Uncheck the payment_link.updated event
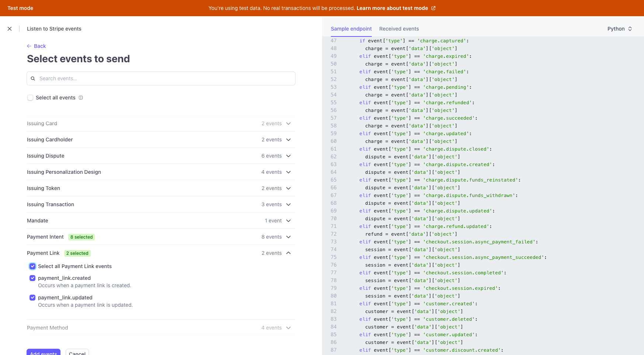Viewport: 644px width, 355px height. click(32, 298)
